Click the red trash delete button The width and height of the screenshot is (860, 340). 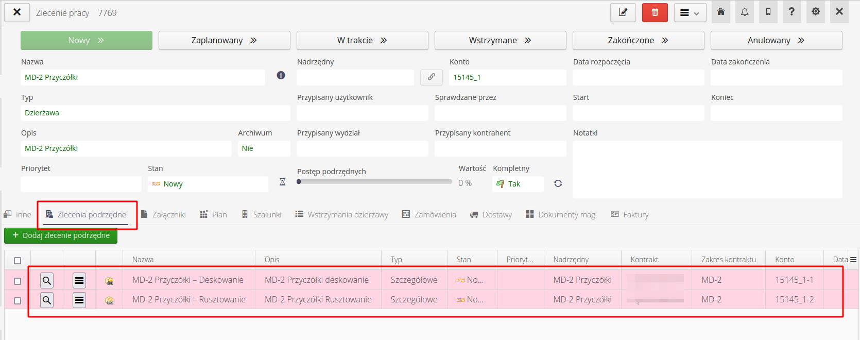[655, 12]
